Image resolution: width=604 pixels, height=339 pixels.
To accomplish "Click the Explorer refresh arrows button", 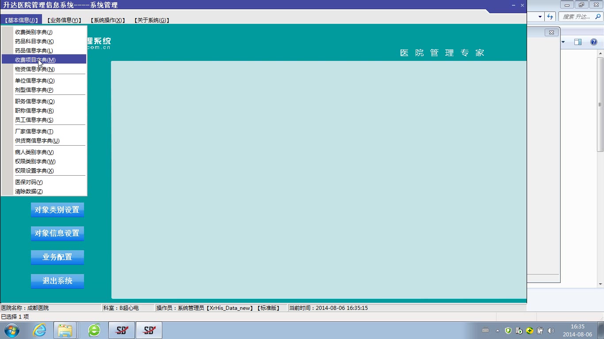I will 550,16.
